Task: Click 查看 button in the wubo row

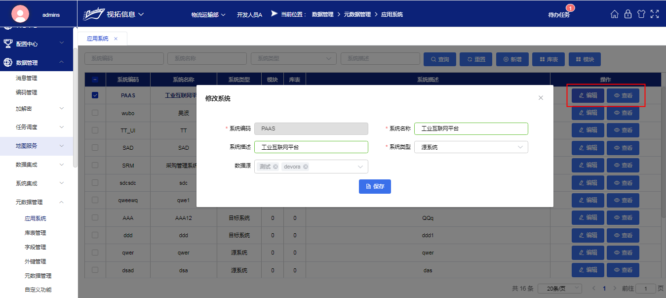Action: [623, 113]
